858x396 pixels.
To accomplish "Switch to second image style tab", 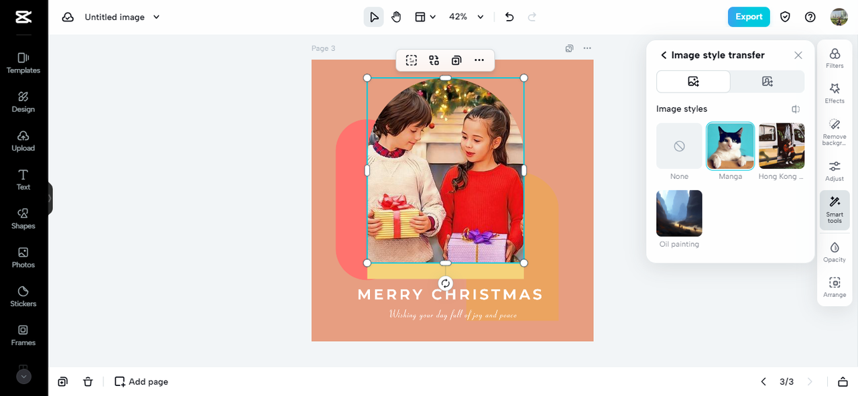I will coord(768,81).
